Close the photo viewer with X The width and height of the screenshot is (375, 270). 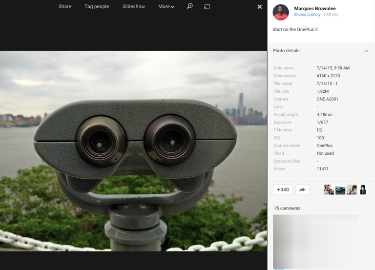(259, 6)
